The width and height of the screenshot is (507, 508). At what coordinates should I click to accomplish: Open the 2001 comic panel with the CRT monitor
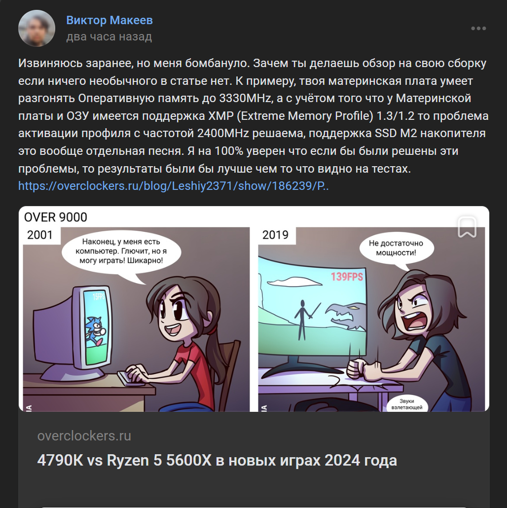[x=136, y=320]
